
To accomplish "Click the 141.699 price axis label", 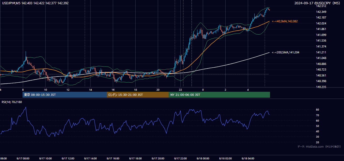I will (x=321, y=35).
